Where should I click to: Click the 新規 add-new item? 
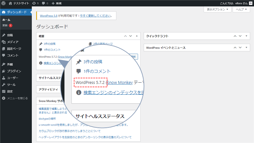(x=57, y=3)
